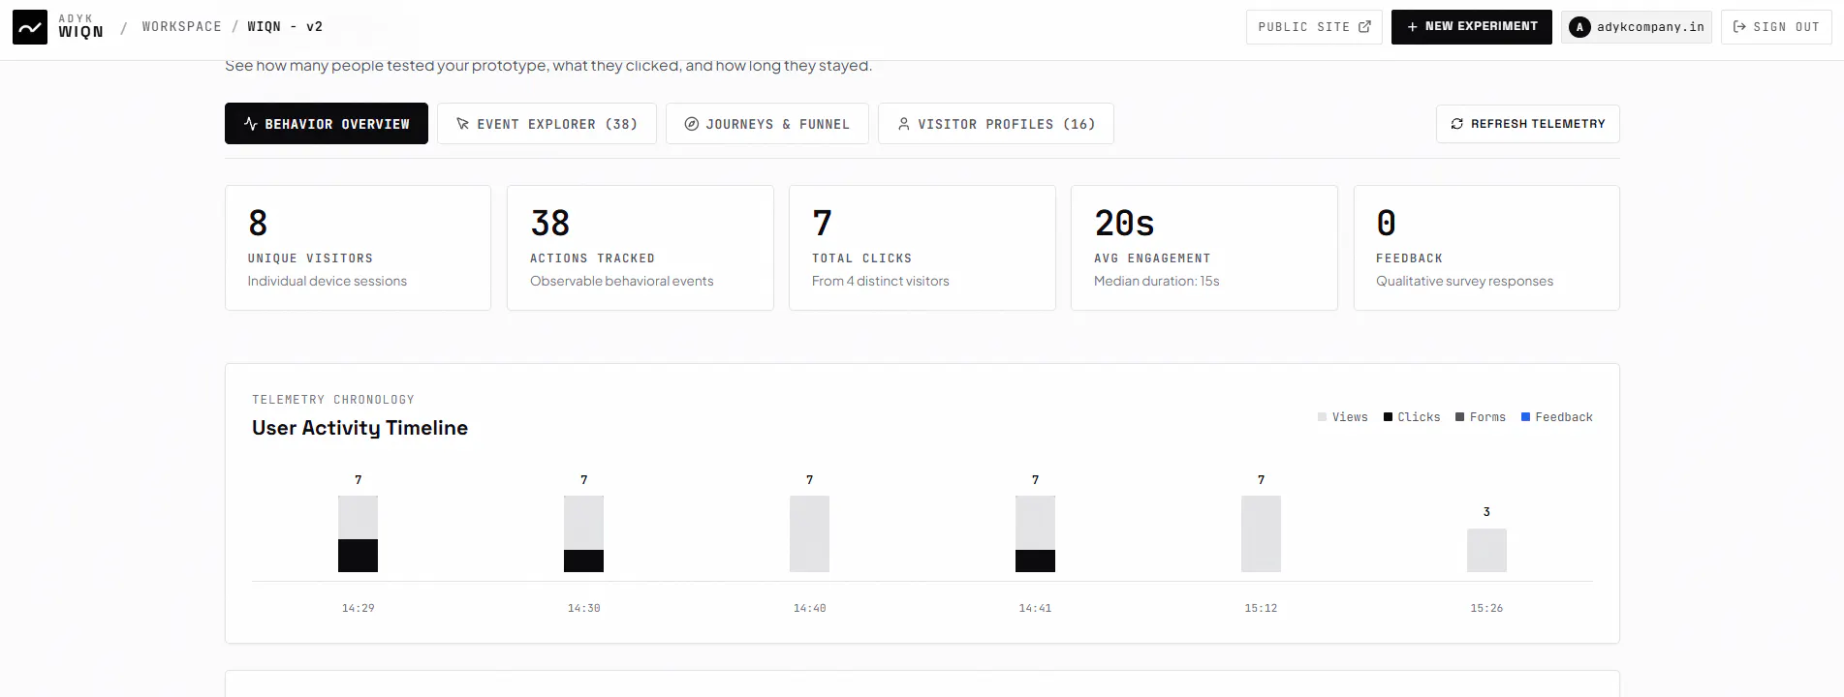Viewport: 1844px width, 697px height.
Task: Click the cursor icon in EVENT EXPLORER
Action: [x=463, y=124]
